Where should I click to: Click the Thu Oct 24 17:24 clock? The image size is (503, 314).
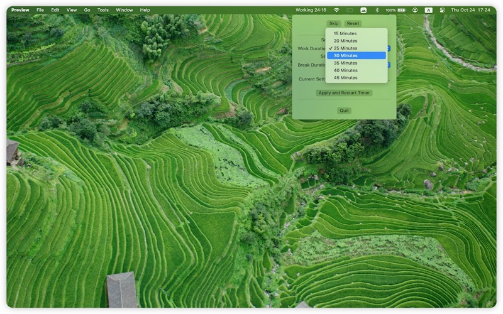[x=470, y=10]
